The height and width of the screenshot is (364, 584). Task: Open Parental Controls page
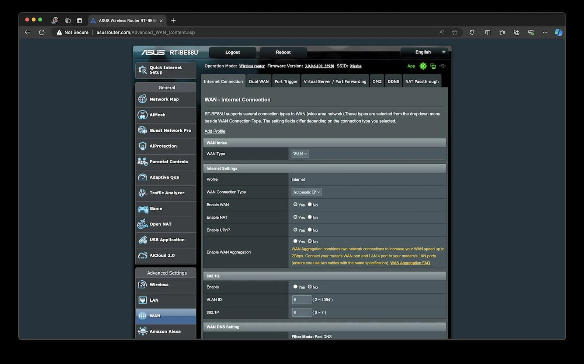pos(166,161)
